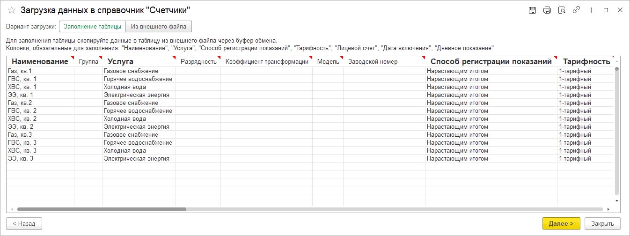Open print preview with the magnifier icon
This screenshot has height=236, width=630.
click(x=562, y=10)
